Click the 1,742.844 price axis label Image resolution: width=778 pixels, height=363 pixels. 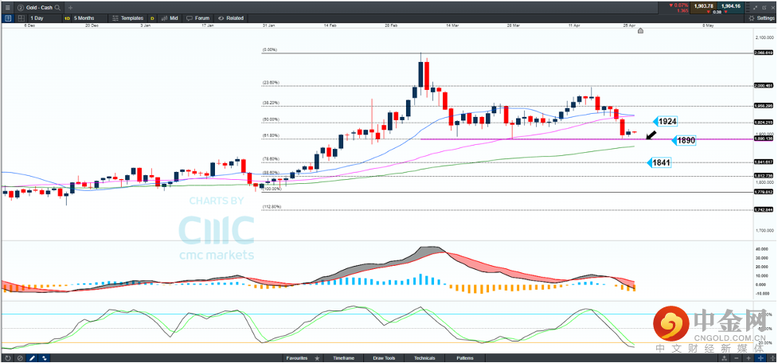764,210
